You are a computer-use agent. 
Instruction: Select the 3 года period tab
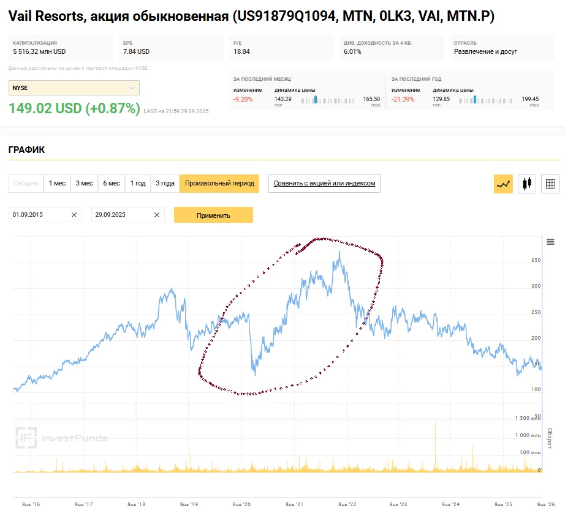coord(165,183)
